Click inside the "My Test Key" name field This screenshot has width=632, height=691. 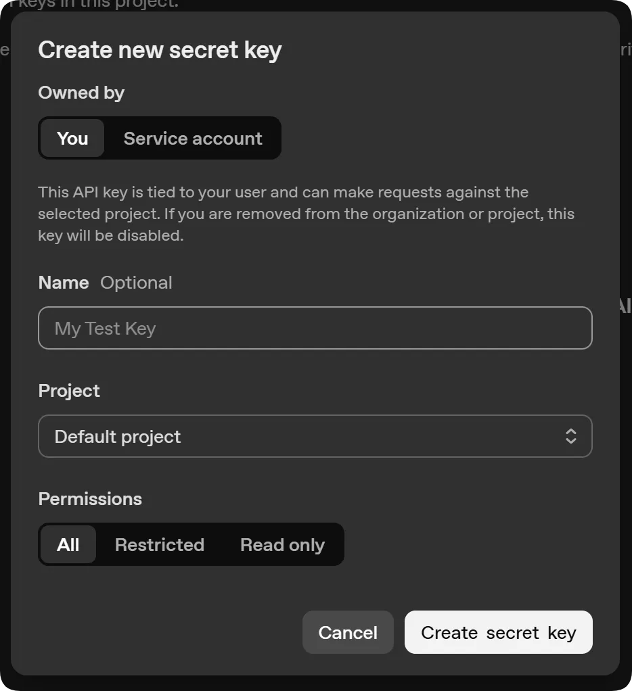[x=315, y=328]
